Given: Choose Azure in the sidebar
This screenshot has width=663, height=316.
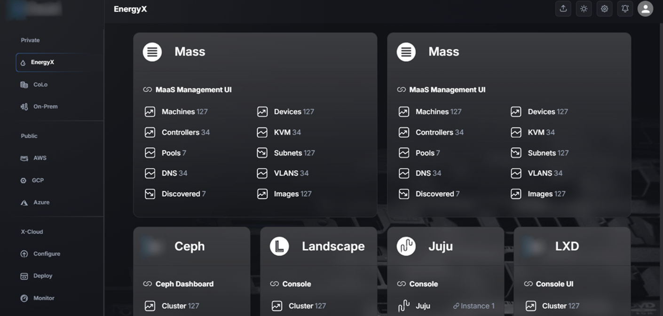Looking at the screenshot, I should 35,203.
